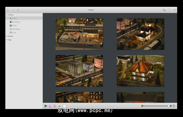This screenshot has width=183, height=117.
Task: Click the Raw Photos camera lens icon
Action: pos(11,22)
